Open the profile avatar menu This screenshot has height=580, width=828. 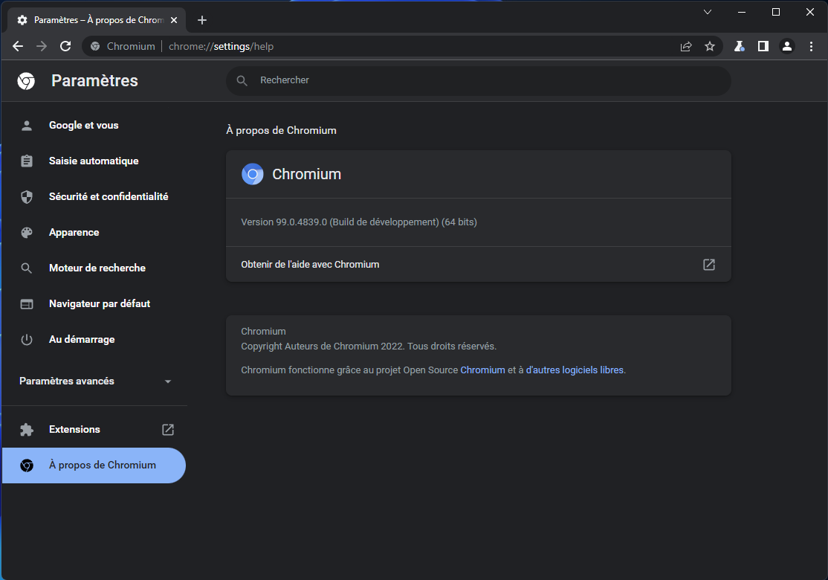(787, 47)
